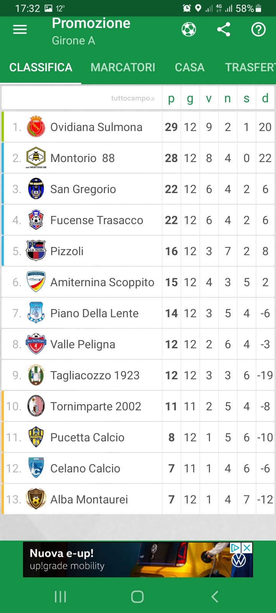Image resolution: width=276 pixels, height=613 pixels.
Task: Open the hamburger navigation menu
Action: point(20,30)
